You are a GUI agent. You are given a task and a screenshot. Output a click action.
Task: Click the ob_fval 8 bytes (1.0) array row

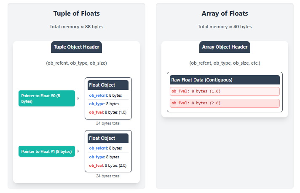pos(225,91)
